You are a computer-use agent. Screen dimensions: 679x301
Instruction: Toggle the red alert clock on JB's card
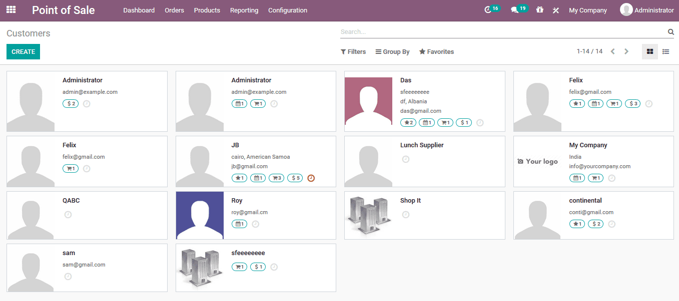[311, 178]
